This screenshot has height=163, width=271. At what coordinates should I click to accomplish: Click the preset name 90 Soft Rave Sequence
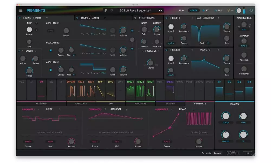pos(135,10)
